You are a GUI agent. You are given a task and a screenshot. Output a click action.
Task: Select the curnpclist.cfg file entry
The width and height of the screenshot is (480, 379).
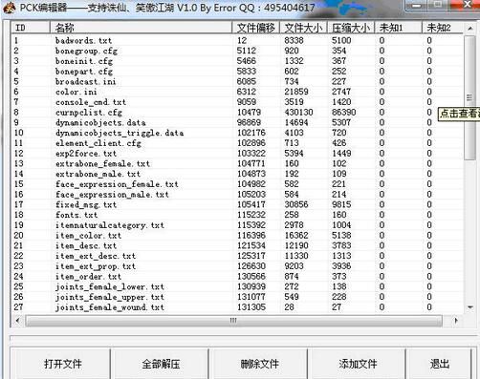coord(237,113)
